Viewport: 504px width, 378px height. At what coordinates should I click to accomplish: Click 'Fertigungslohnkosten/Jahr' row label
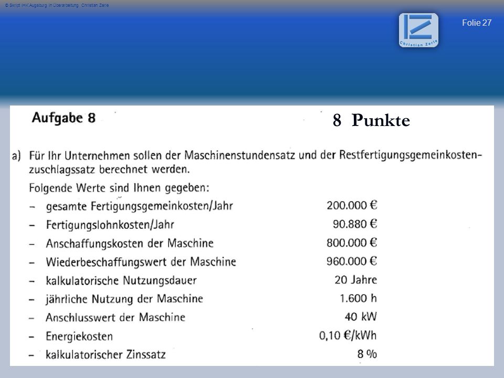[x=110, y=225]
